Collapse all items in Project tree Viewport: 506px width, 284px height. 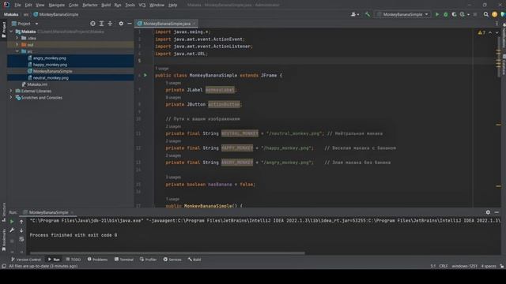[110, 24]
